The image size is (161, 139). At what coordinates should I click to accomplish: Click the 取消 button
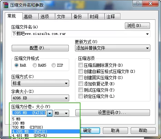click(x=115, y=130)
